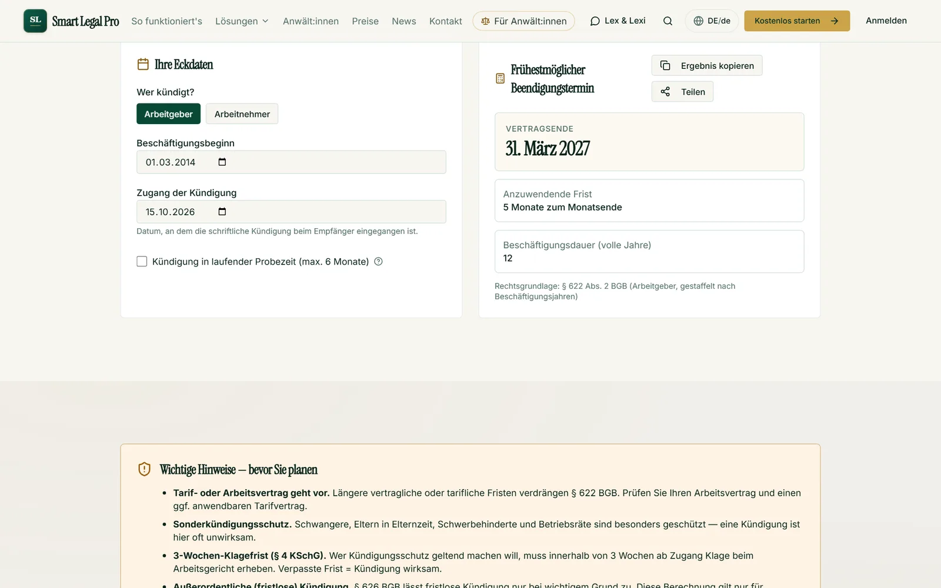This screenshot has width=941, height=588.
Task: Open Lex & Lexi chat
Action: coord(618,21)
